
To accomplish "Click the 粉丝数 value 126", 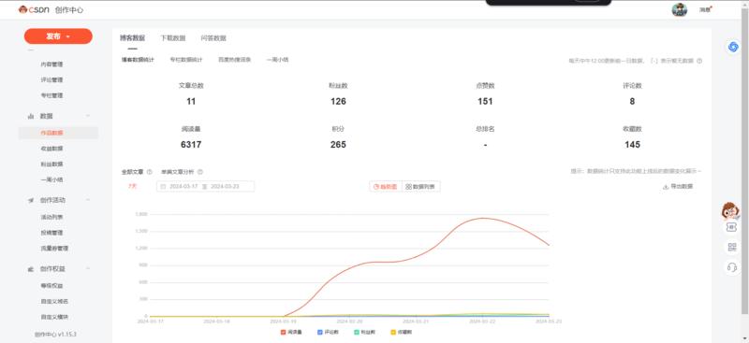I will pyautogui.click(x=338, y=101).
